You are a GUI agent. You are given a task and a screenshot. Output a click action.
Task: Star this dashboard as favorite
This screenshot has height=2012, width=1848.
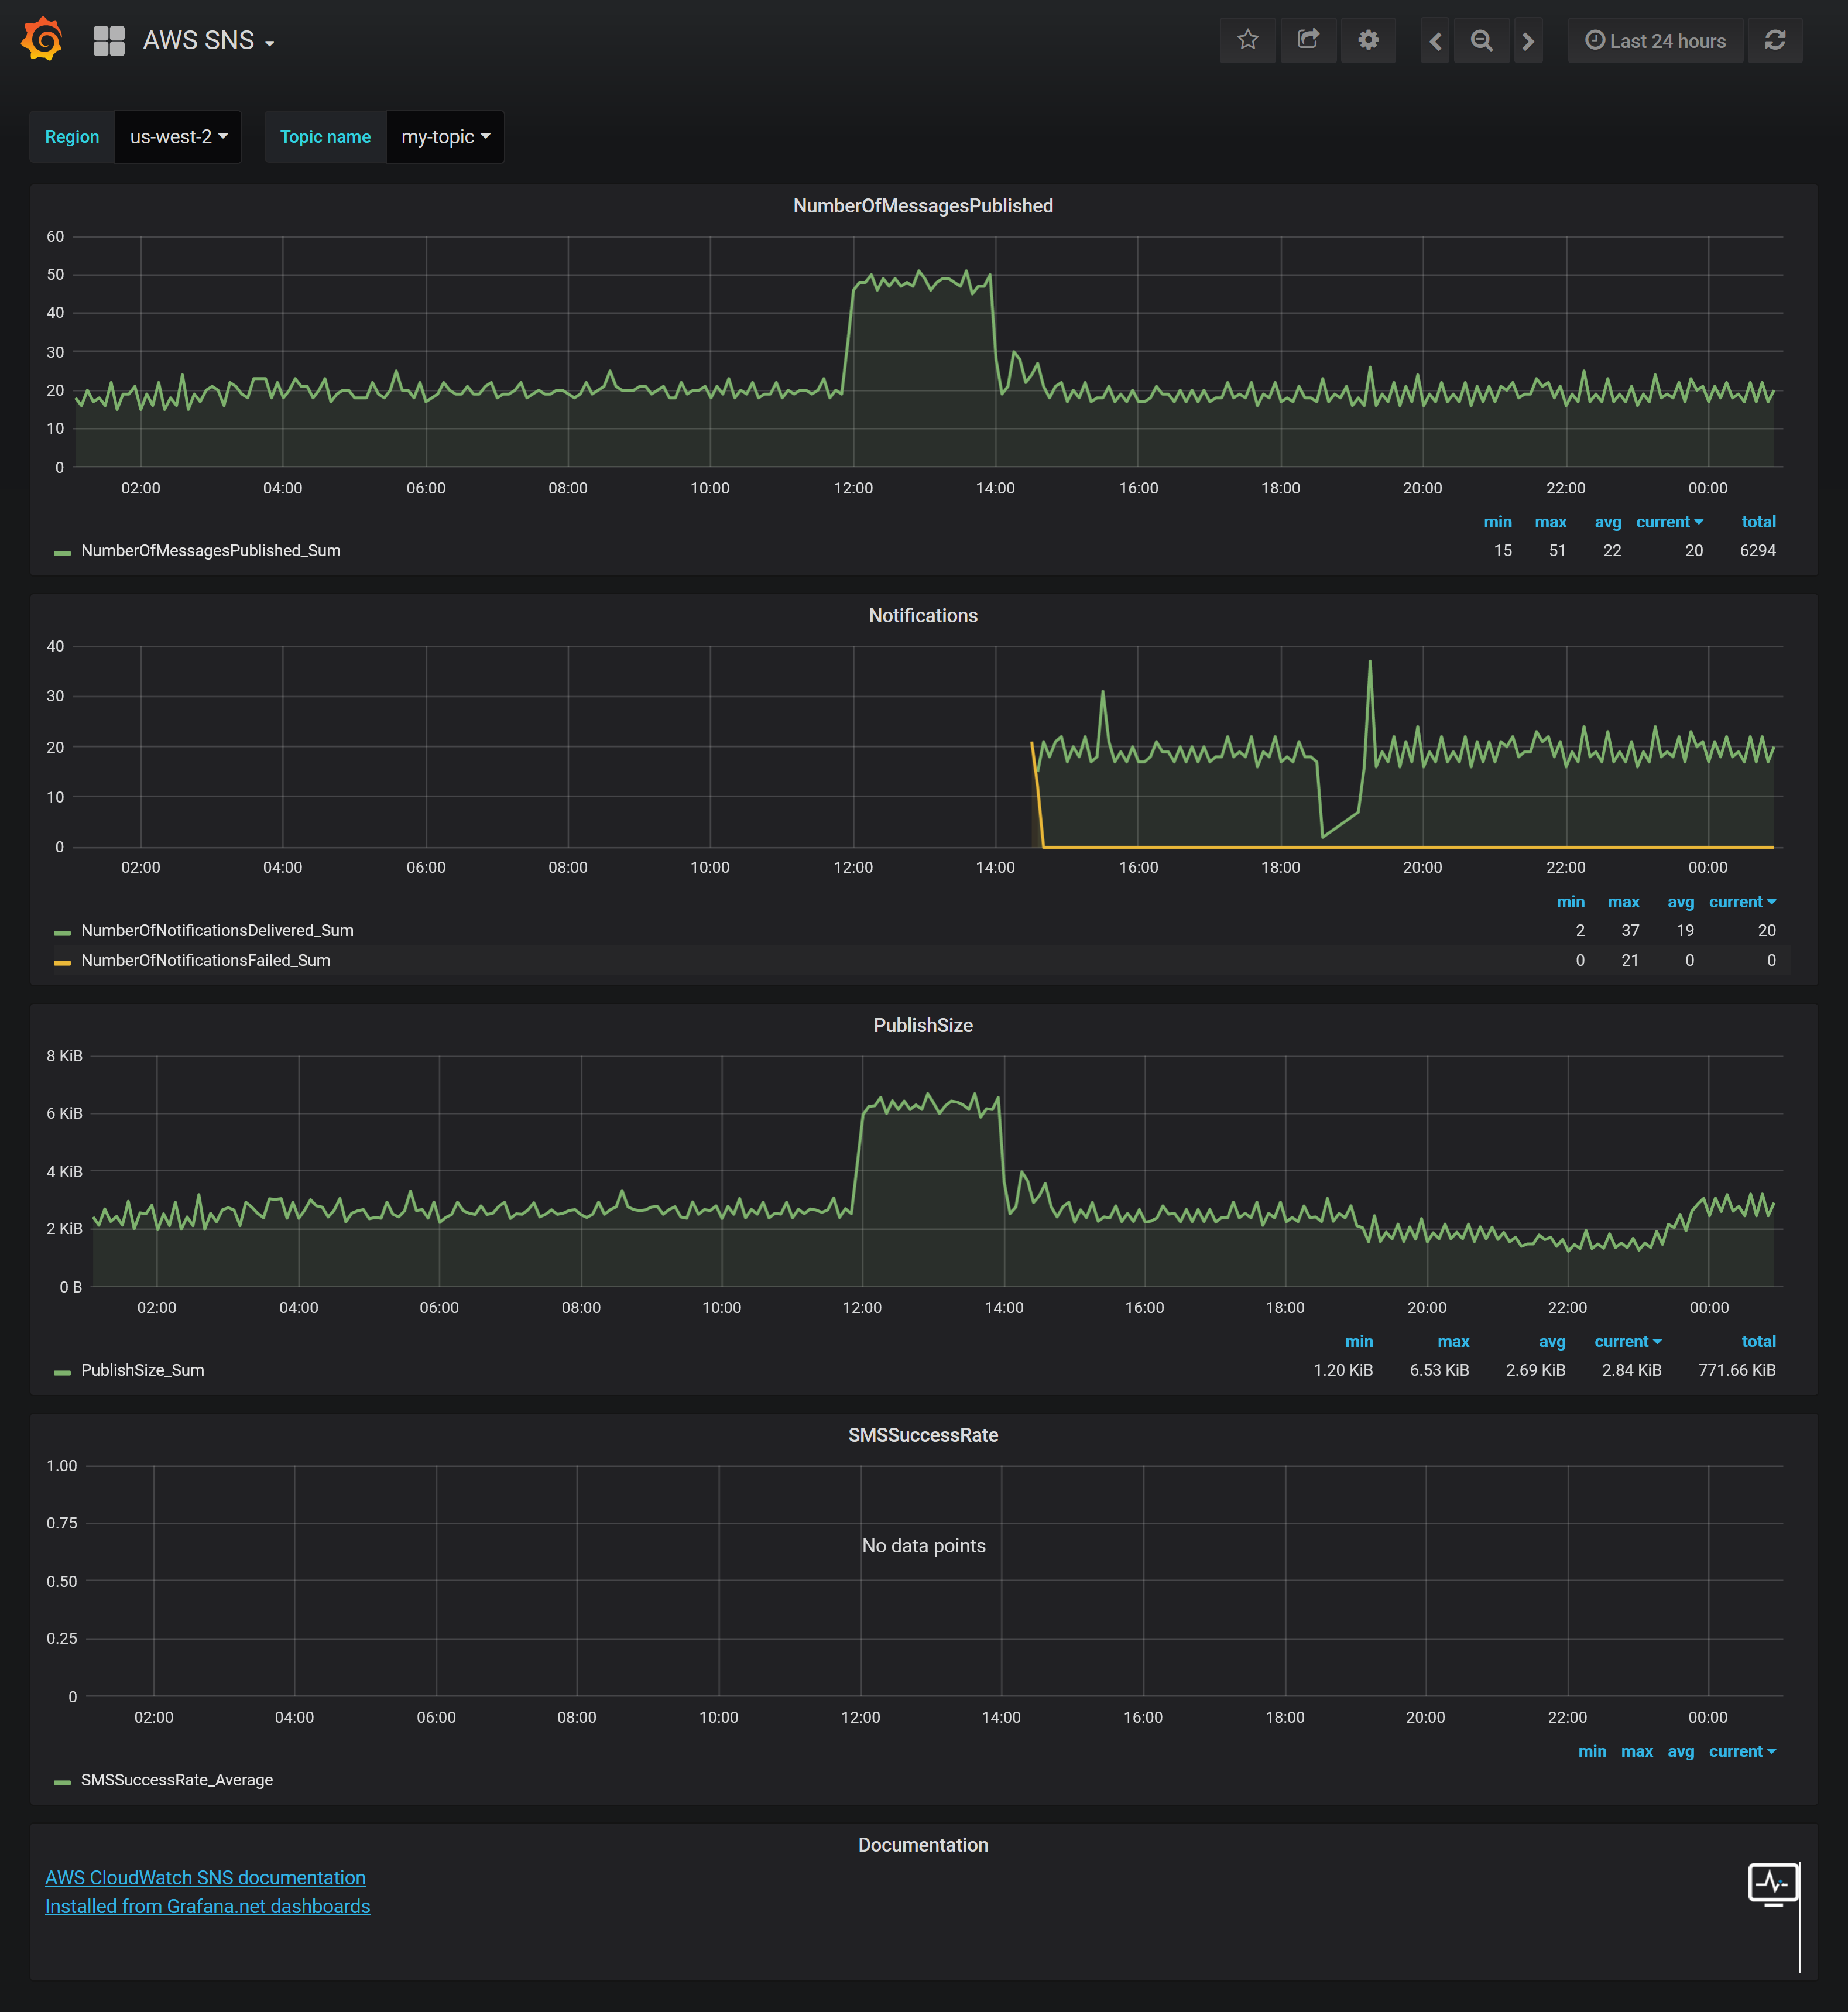click(x=1247, y=40)
